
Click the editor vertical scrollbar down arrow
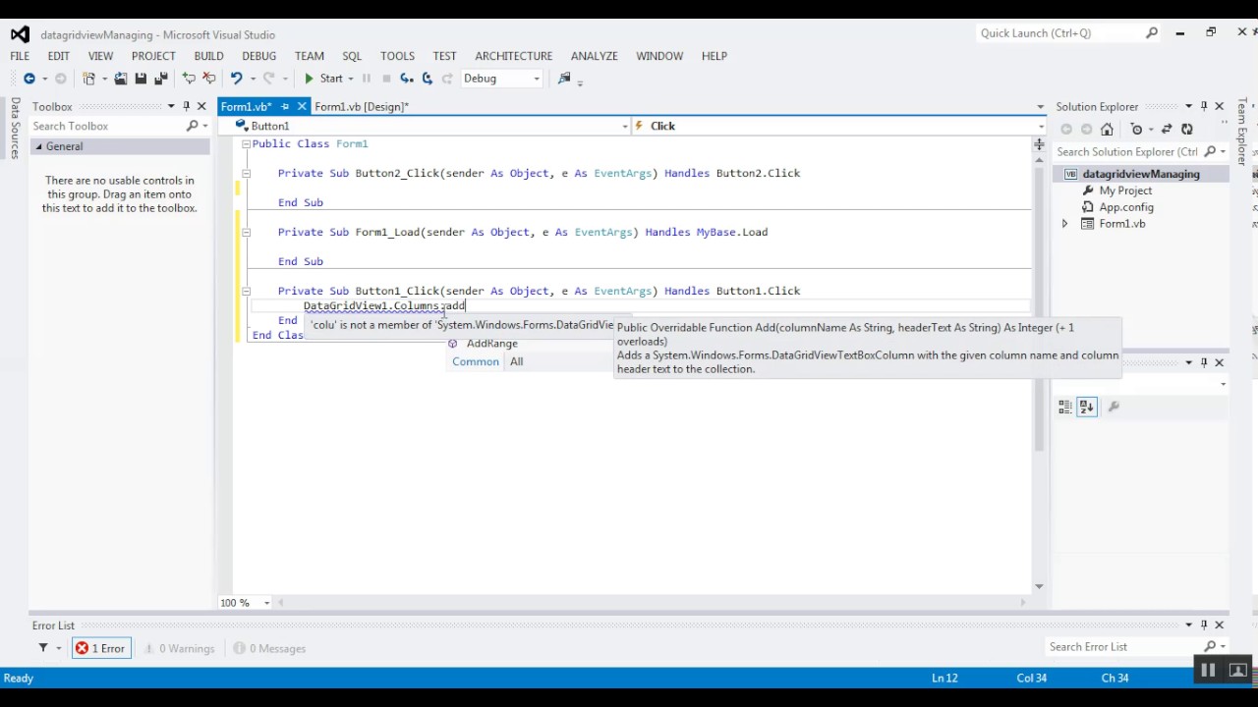pos(1039,586)
